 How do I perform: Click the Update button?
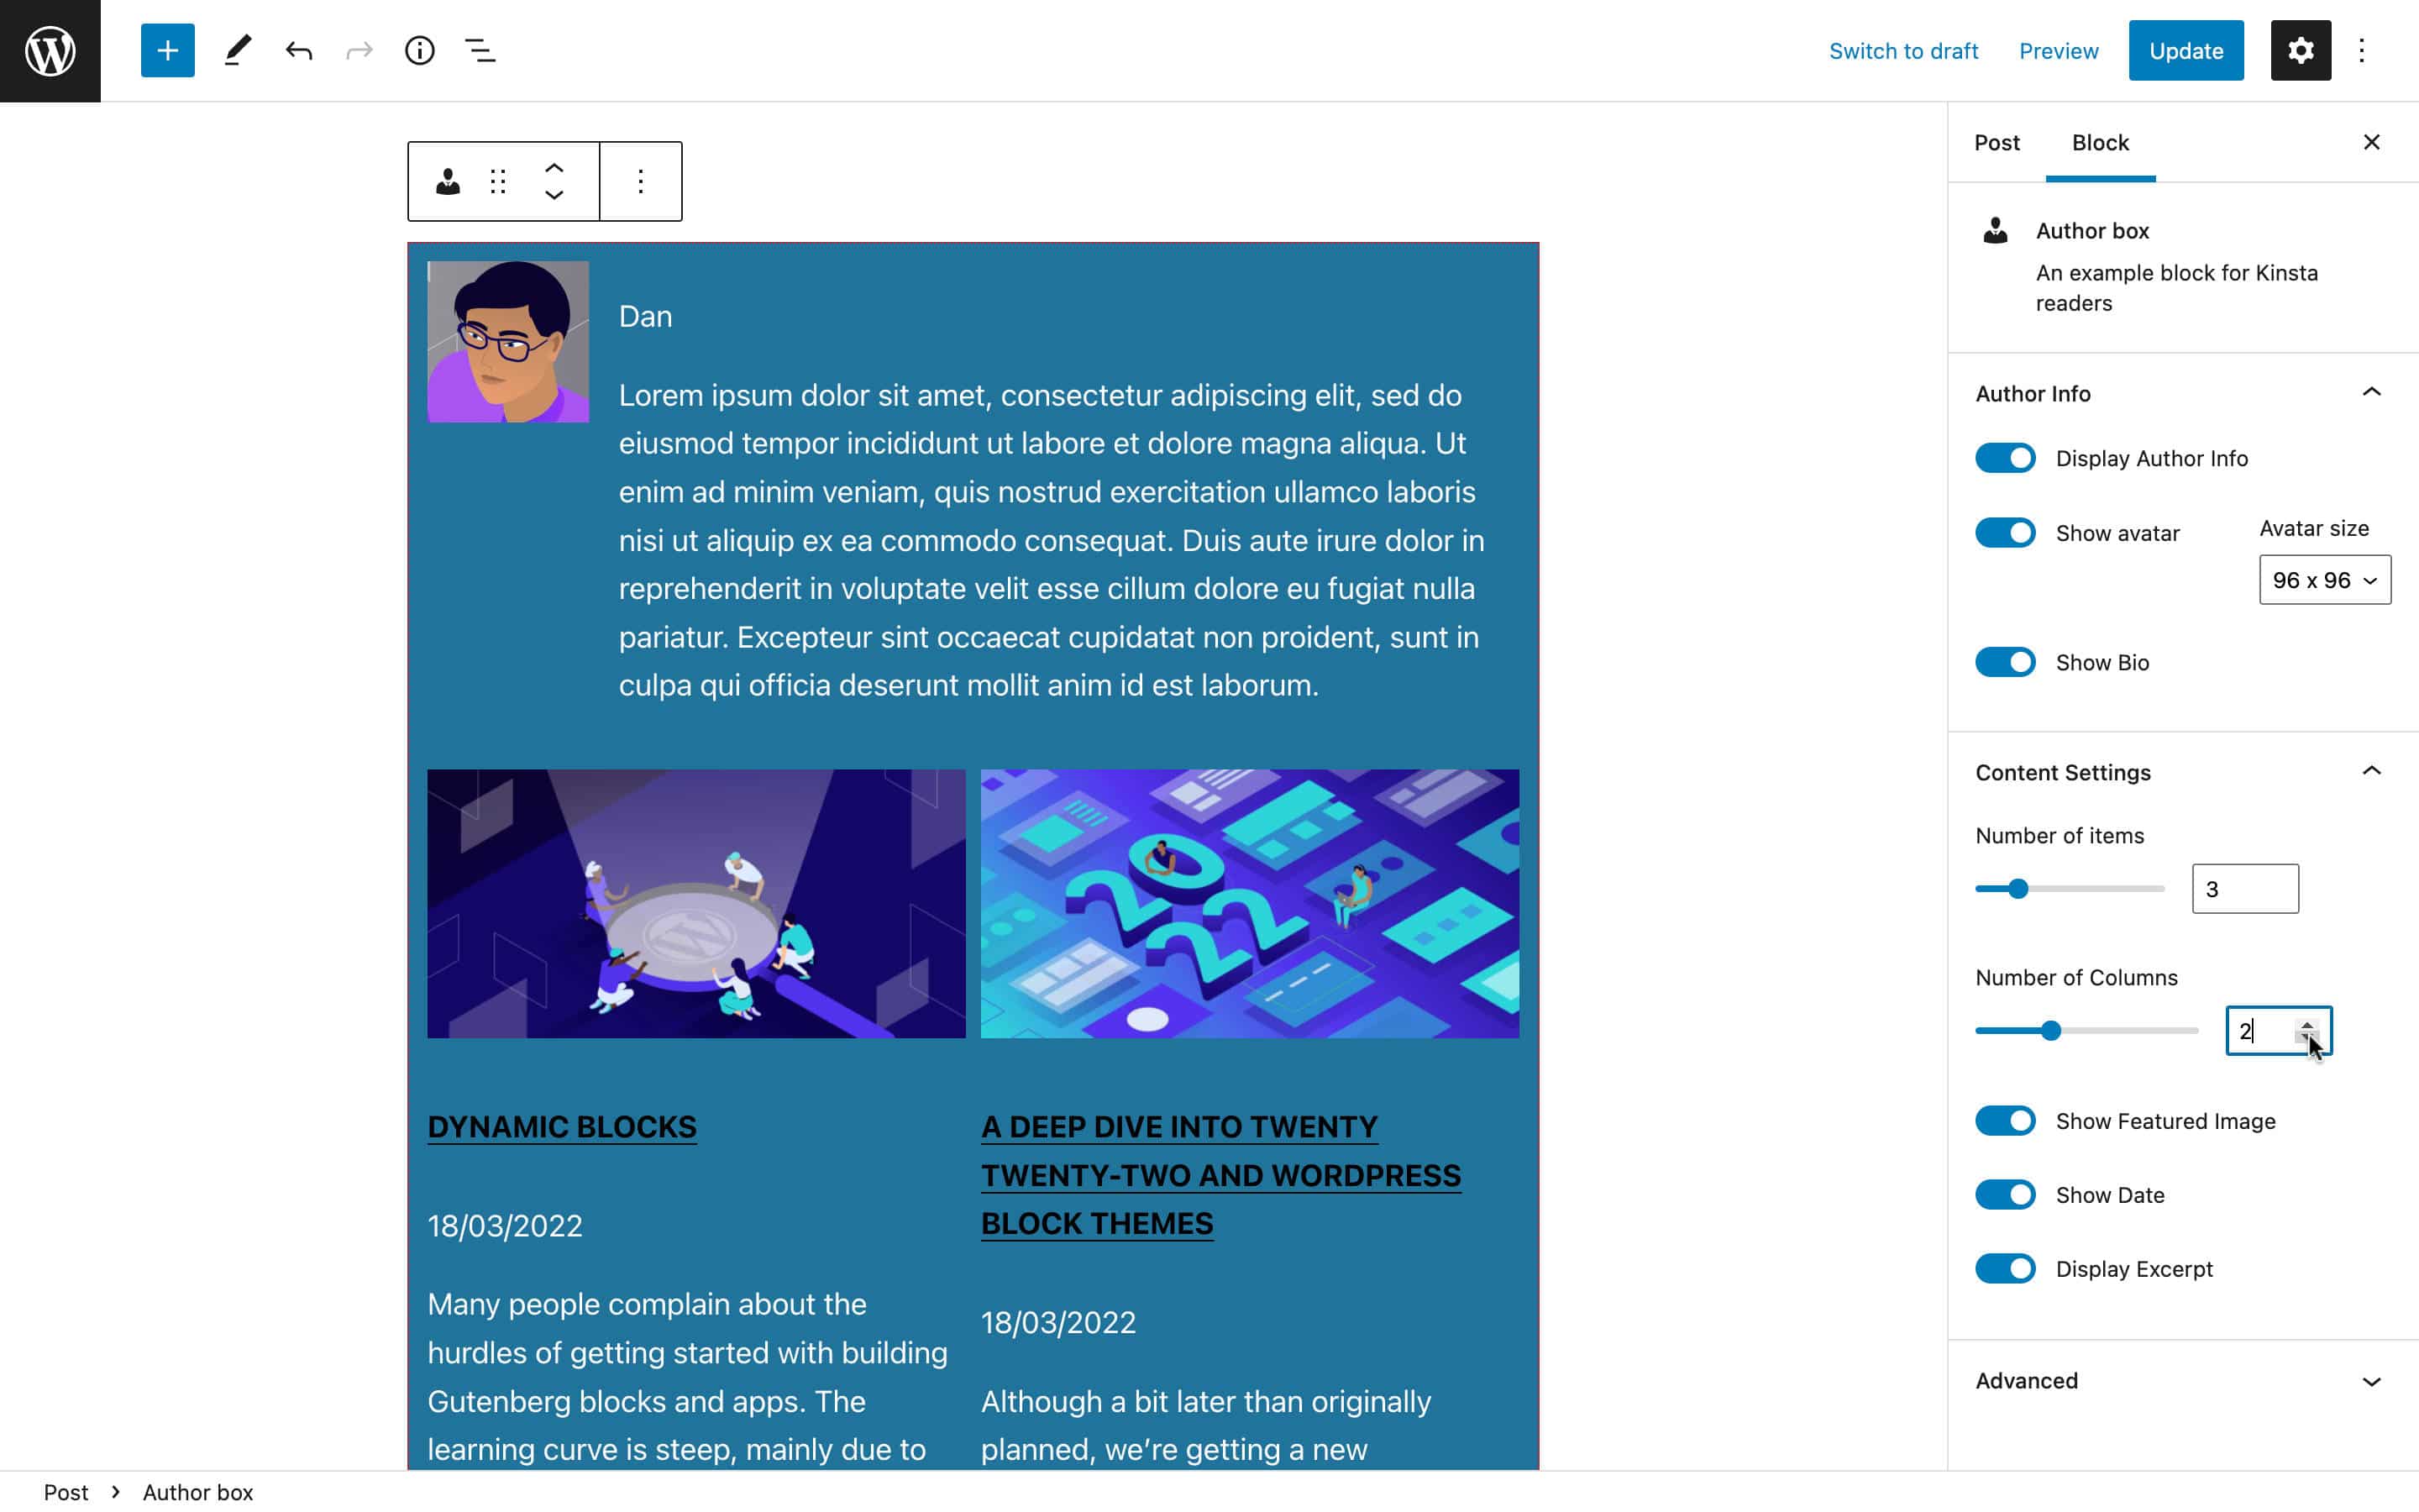click(2185, 50)
